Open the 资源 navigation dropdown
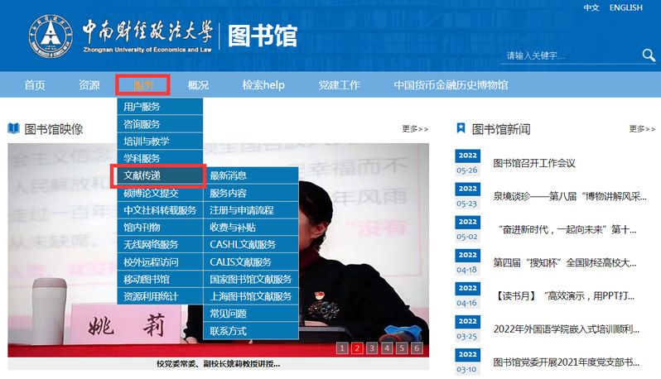The width and height of the screenshot is (661, 379). pos(89,84)
